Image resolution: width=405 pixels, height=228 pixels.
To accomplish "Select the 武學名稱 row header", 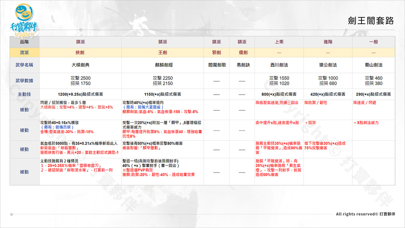I will (x=24, y=65).
